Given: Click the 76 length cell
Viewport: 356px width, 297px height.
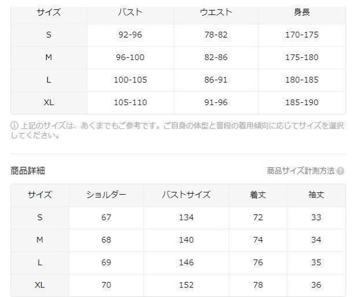Looking at the screenshot, I should 258,263.
